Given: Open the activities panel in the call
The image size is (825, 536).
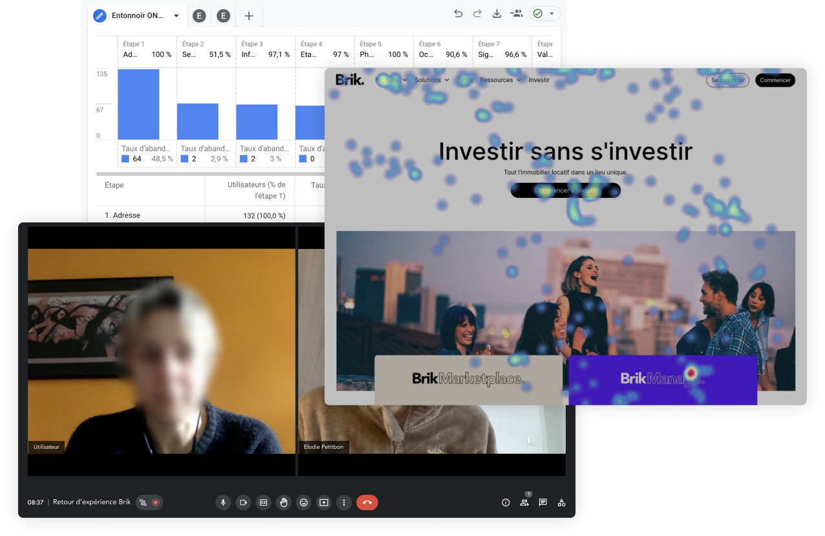Looking at the screenshot, I should (562, 502).
